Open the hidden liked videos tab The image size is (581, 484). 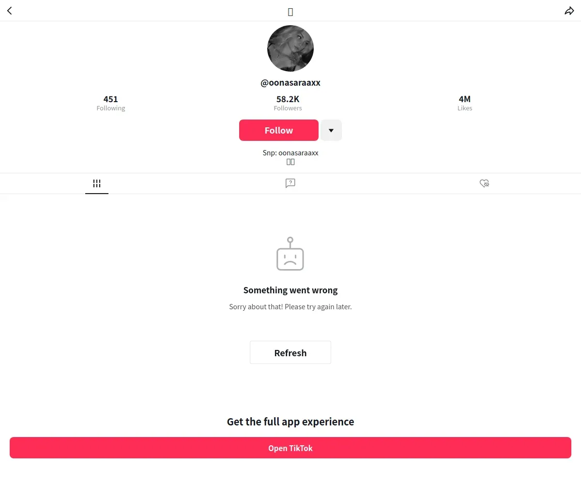coord(484,183)
